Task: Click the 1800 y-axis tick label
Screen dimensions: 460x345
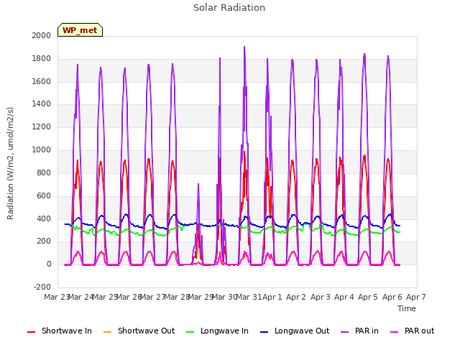Action: pos(42,59)
